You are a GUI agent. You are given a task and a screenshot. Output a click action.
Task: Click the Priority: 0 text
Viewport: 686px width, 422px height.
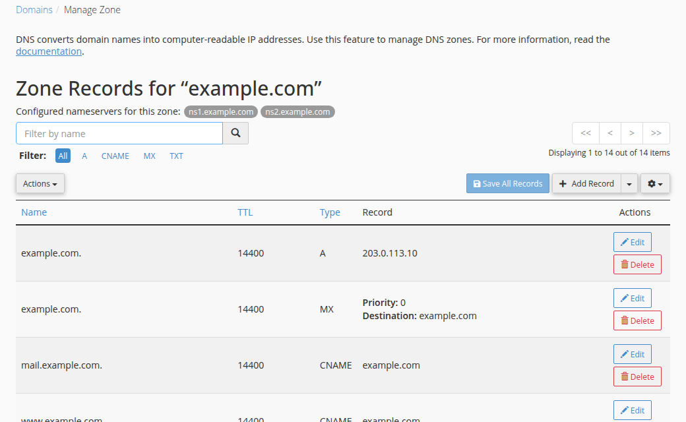point(384,303)
